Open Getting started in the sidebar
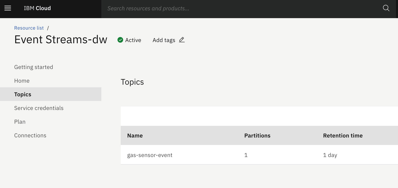The width and height of the screenshot is (398, 188). coord(34,67)
